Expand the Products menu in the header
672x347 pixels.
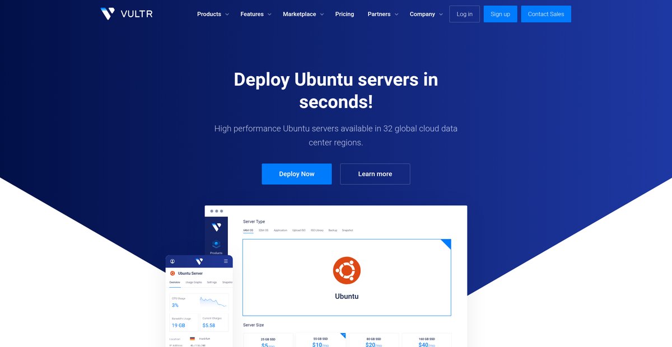[213, 14]
